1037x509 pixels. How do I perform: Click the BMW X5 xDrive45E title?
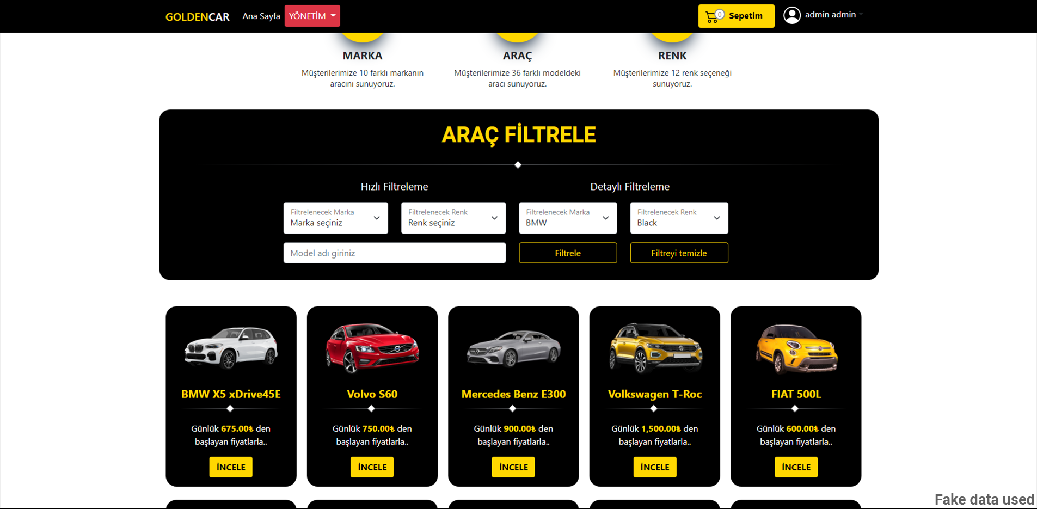231,394
